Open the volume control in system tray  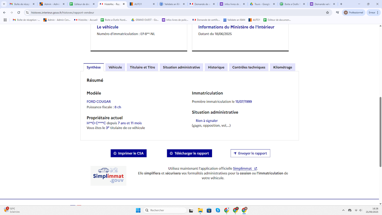[x=361, y=210]
